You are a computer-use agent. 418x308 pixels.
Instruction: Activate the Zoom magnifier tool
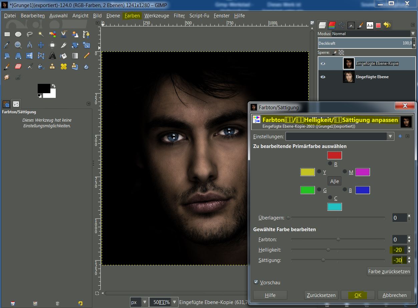pos(18,45)
